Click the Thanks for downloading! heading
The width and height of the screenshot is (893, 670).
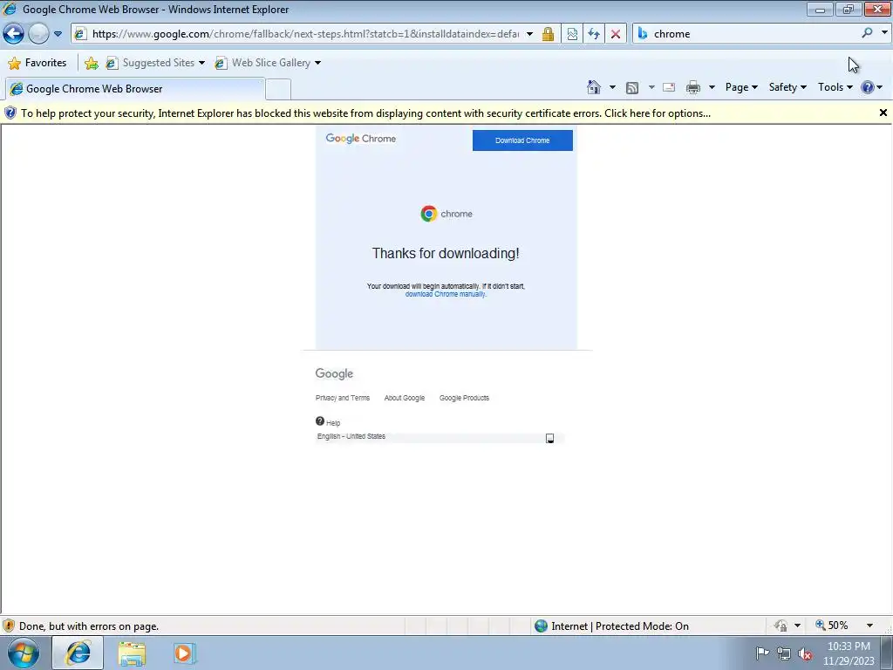tap(446, 254)
